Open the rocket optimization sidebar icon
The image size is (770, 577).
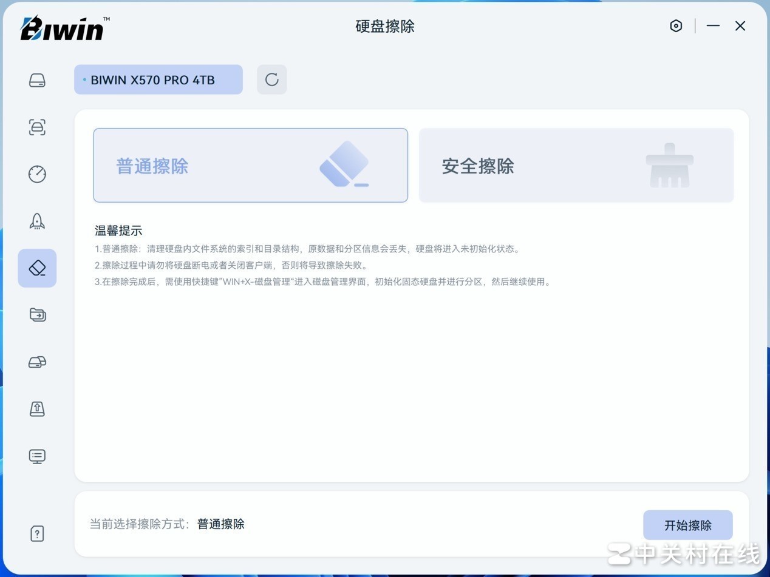point(37,221)
